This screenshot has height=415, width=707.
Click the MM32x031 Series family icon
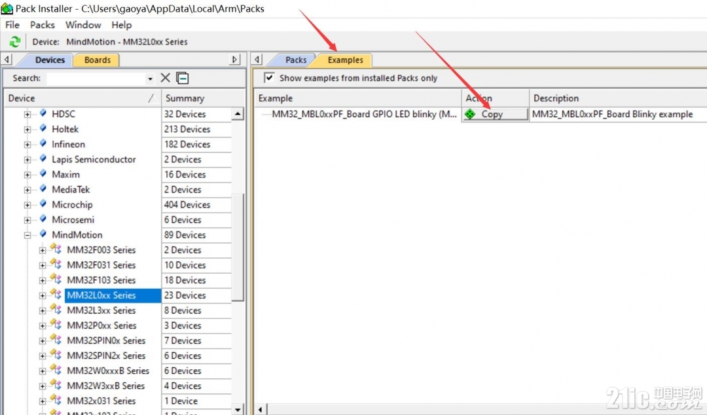coord(56,400)
